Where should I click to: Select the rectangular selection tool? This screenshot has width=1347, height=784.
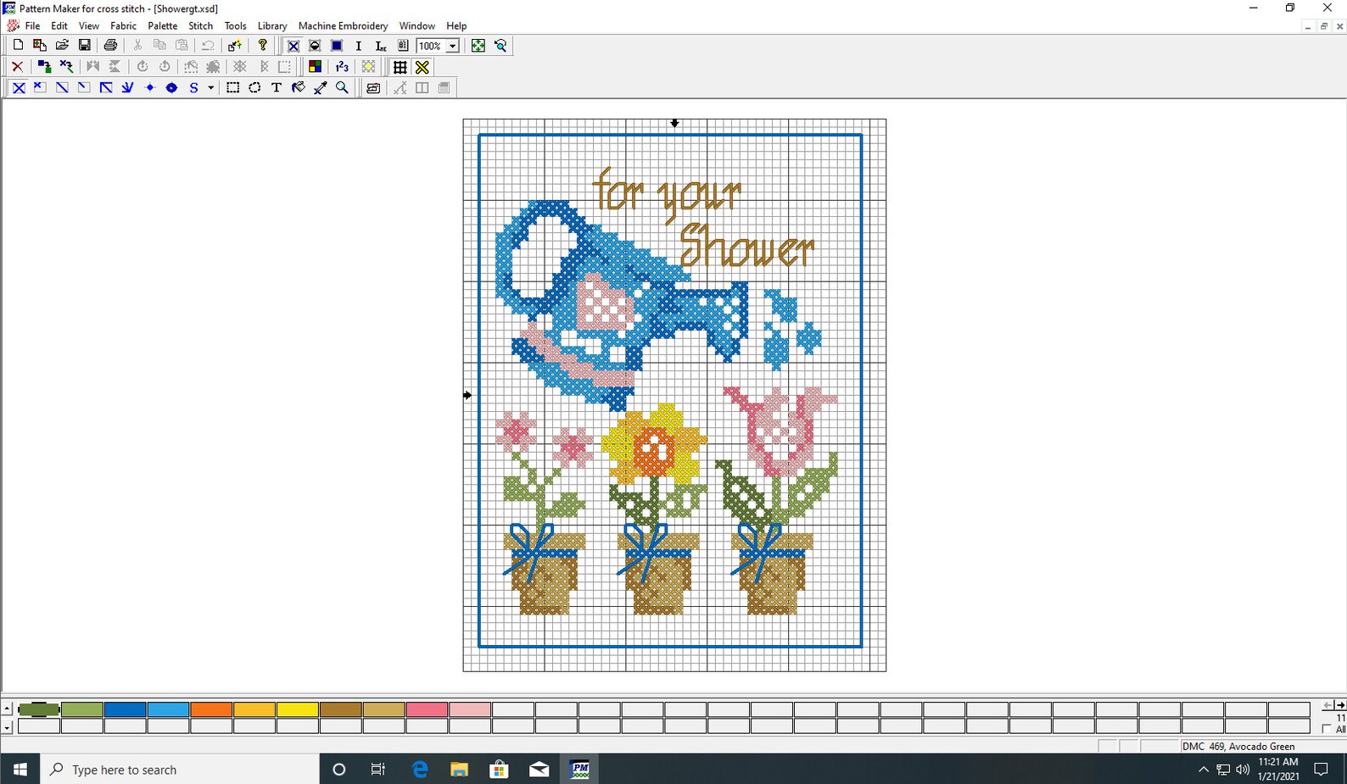(x=232, y=88)
